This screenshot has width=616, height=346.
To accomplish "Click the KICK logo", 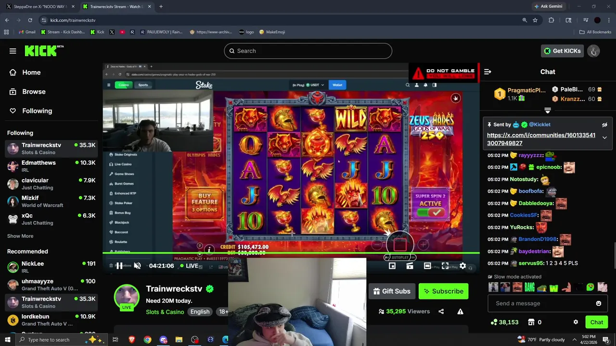I will (44, 50).
